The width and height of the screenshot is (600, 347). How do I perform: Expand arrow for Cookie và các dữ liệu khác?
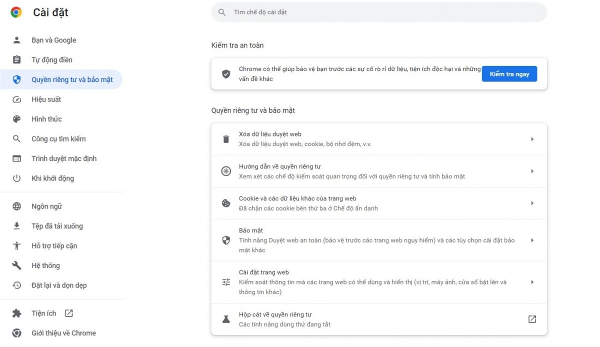click(532, 203)
